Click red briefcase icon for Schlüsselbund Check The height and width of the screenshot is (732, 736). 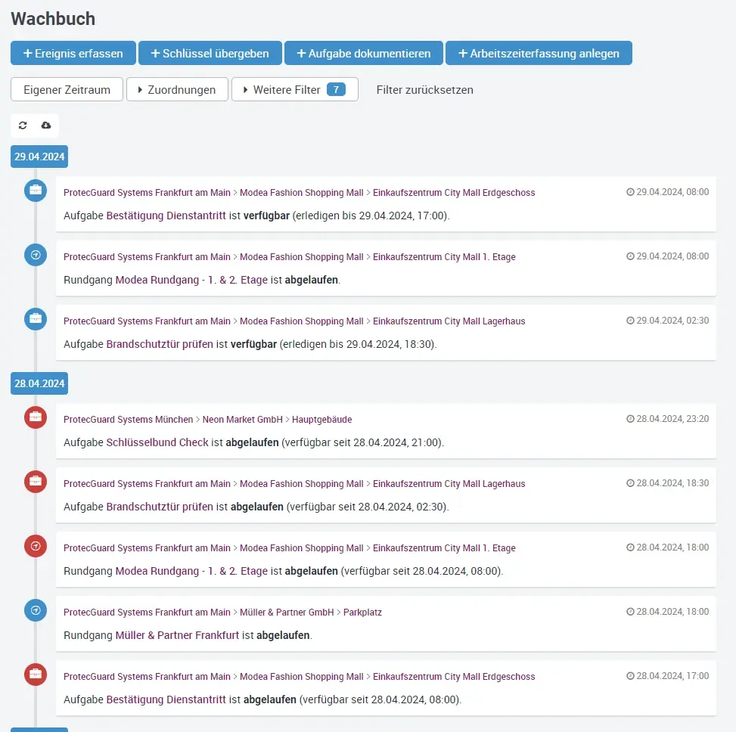pos(36,417)
